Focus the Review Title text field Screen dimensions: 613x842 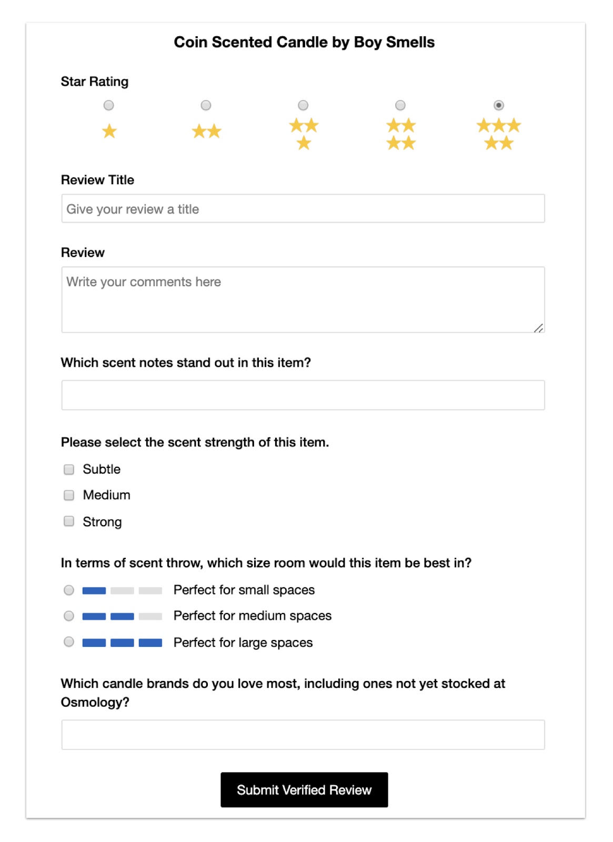303,209
